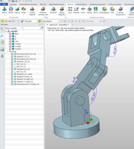Click the R9.00 radius dimension label

(74, 80)
